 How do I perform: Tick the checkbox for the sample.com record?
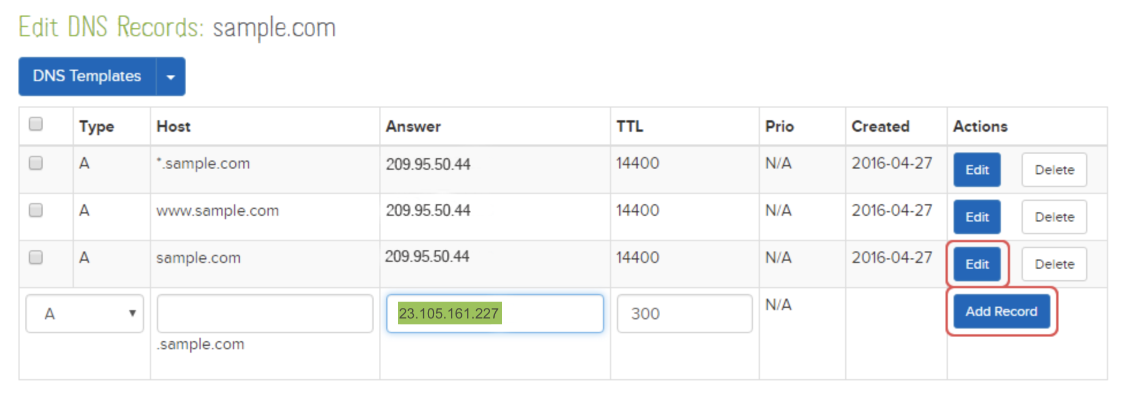click(x=36, y=257)
